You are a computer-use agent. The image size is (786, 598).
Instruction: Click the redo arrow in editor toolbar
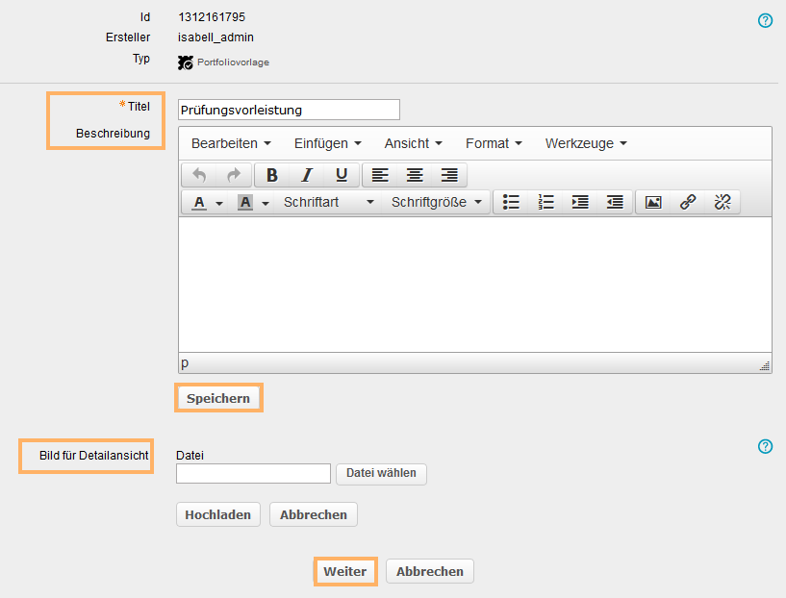pyautogui.click(x=233, y=175)
